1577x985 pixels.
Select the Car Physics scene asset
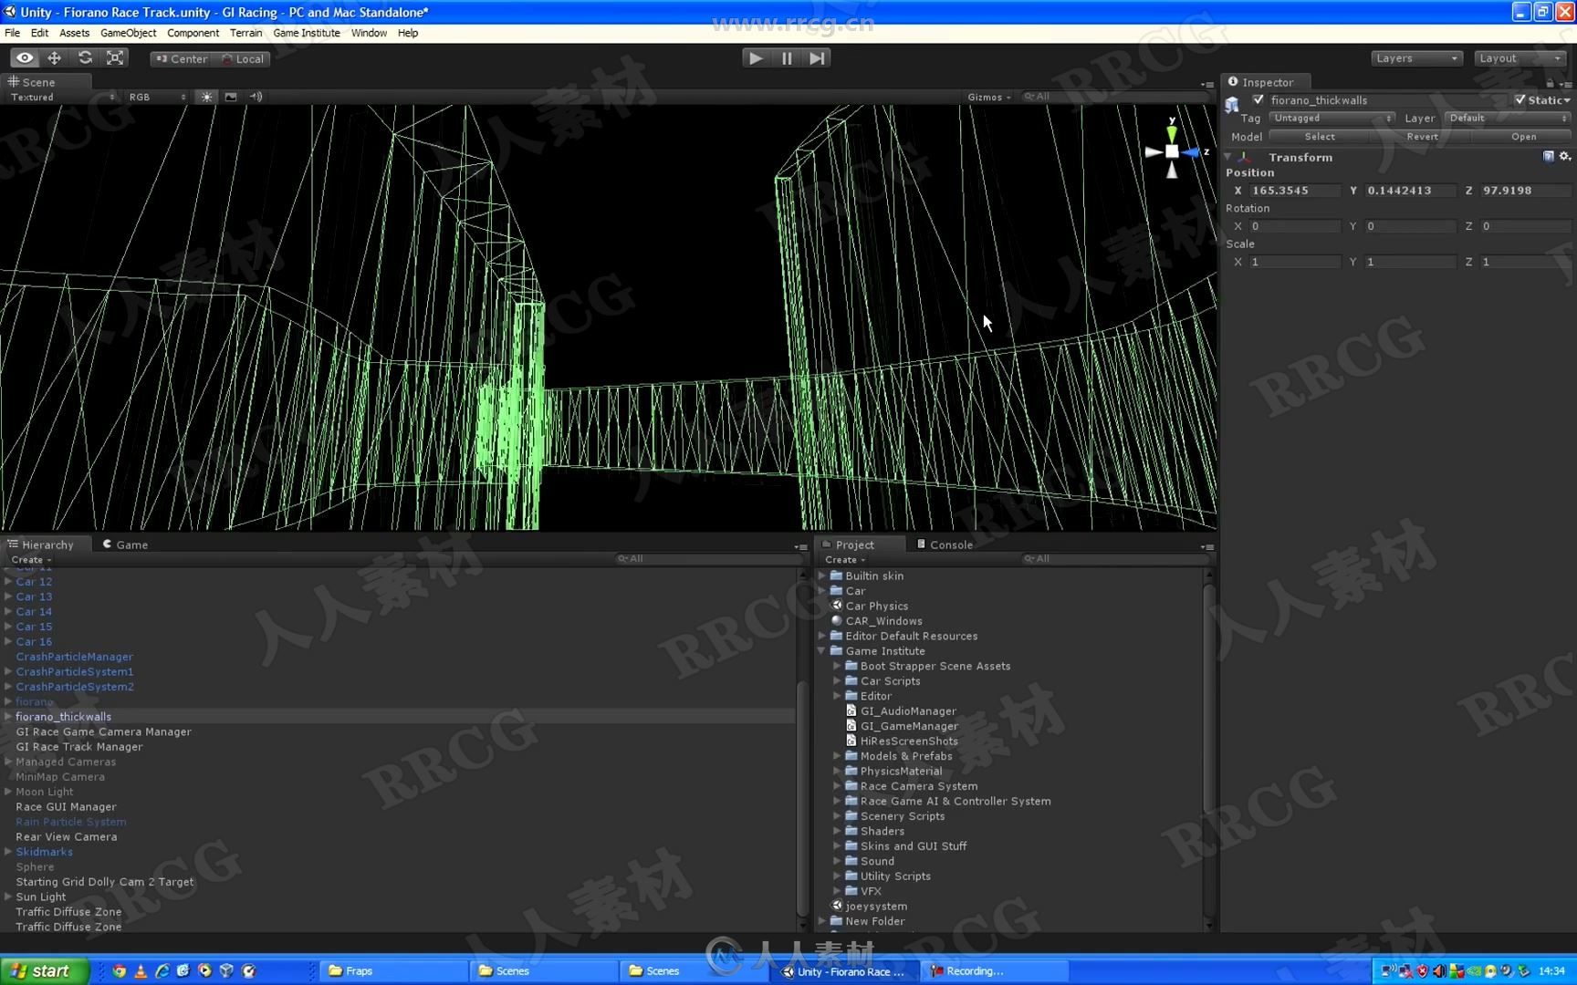876,606
